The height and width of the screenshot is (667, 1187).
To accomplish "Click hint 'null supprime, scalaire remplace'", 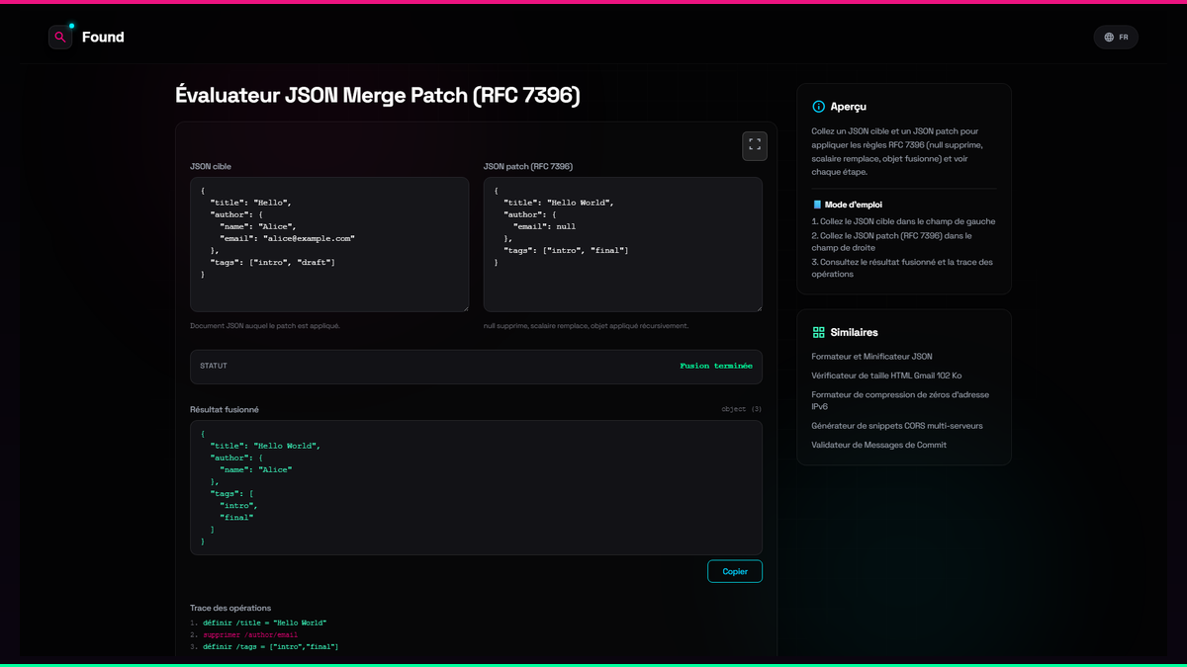I will click(586, 325).
